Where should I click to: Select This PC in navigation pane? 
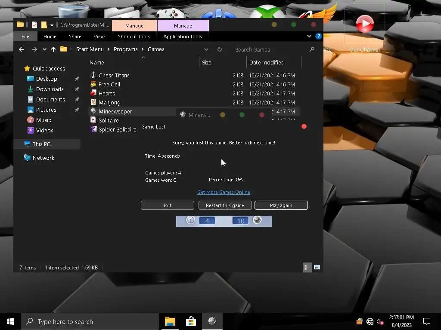(x=41, y=144)
